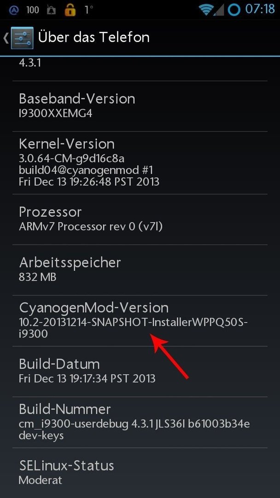Tap the 07:18 clock in status bar
Screen dimensions: 280x498
click(x=260, y=9)
